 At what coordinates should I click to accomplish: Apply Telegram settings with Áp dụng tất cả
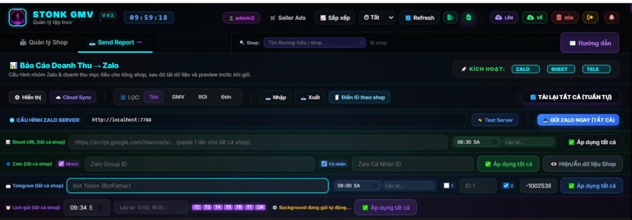click(592, 186)
